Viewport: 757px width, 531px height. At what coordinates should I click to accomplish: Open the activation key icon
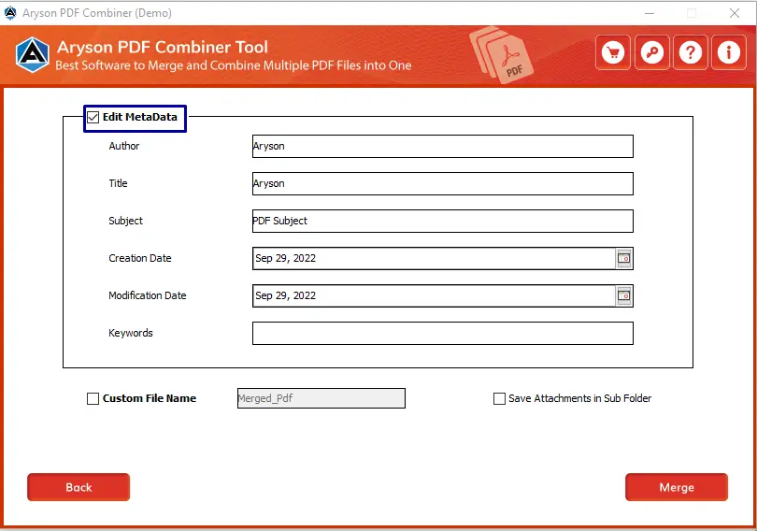pyautogui.click(x=651, y=53)
